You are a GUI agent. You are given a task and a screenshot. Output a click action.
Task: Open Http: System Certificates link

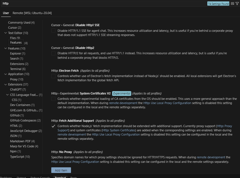119,130
